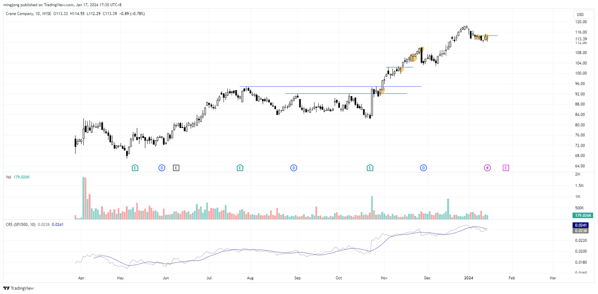Click the pink lightning stock split icon
Image resolution: width=598 pixels, height=294 pixels.
pyautogui.click(x=487, y=168)
